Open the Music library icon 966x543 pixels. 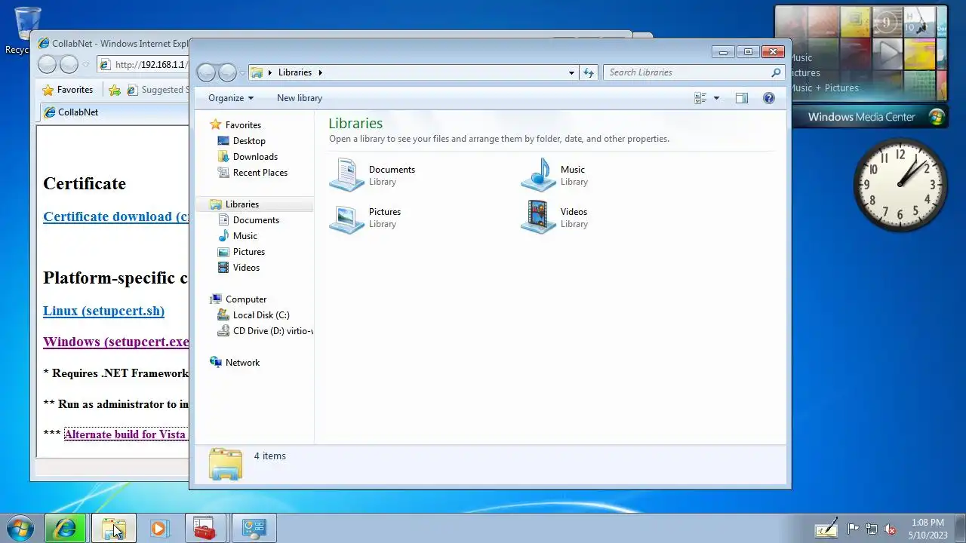coord(539,175)
